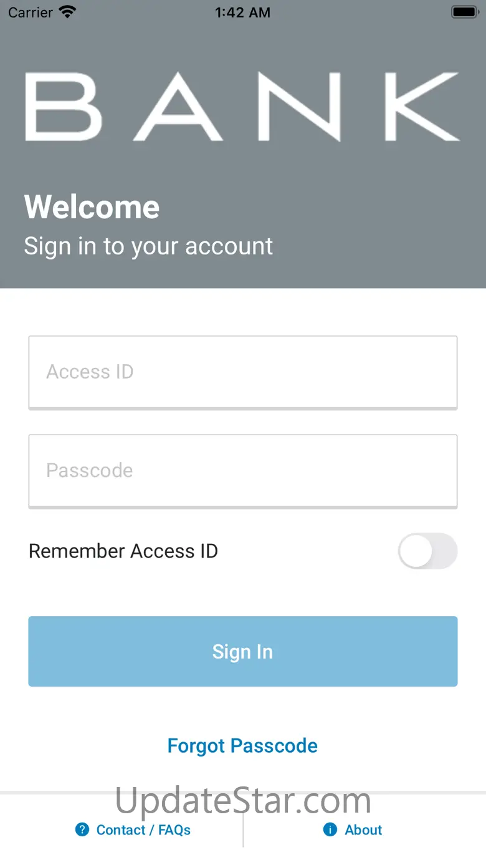This screenshot has width=486, height=865.
Task: Open the Contact / FAQs text link
Action: coord(143,829)
